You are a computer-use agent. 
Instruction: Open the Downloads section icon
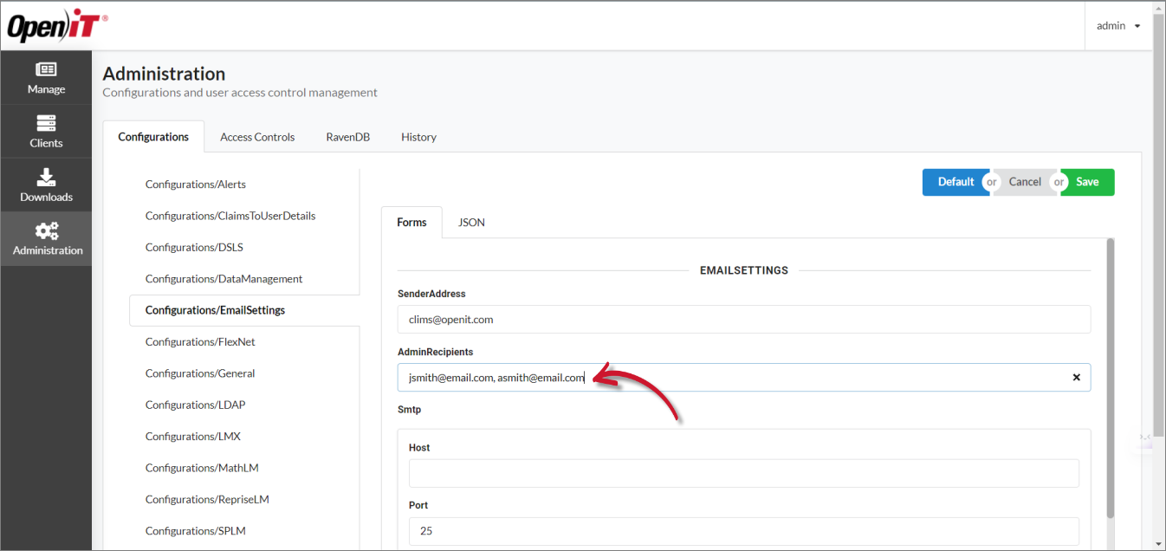tap(46, 178)
